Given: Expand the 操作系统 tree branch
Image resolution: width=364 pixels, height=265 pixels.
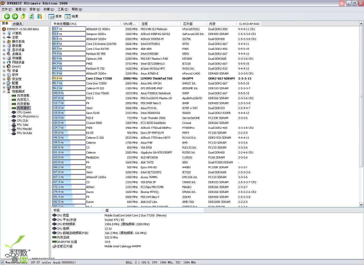Looking at the screenshot, I should [x=4, y=42].
